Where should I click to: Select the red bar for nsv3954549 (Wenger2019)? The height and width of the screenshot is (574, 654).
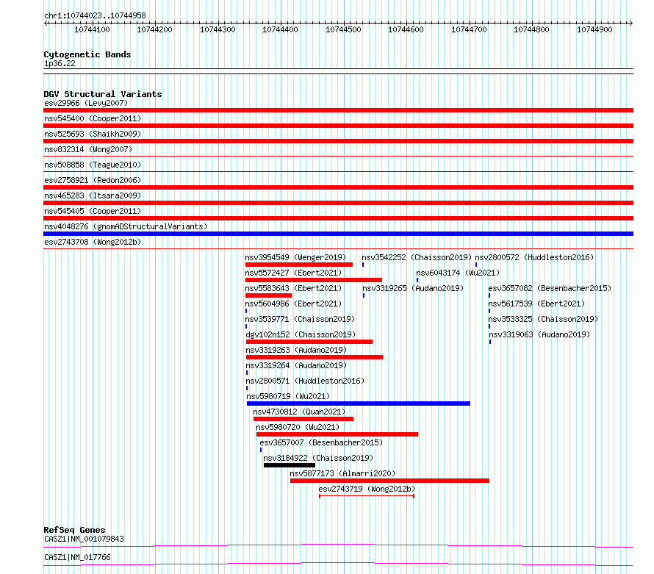tap(299, 265)
